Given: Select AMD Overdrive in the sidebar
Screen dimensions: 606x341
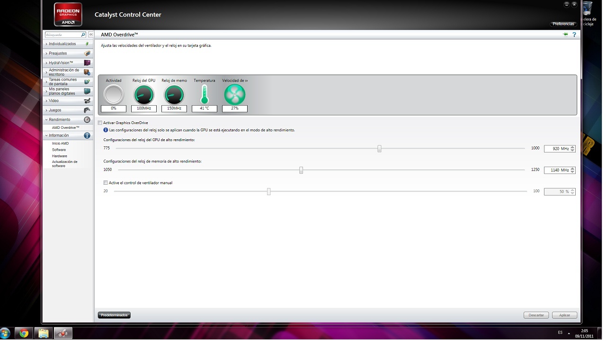Looking at the screenshot, I should tap(66, 127).
